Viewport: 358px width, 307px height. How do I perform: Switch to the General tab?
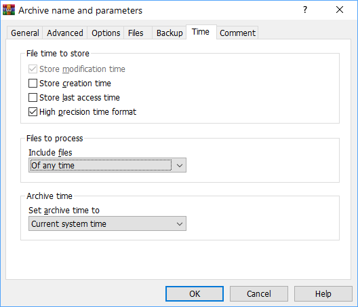(24, 33)
